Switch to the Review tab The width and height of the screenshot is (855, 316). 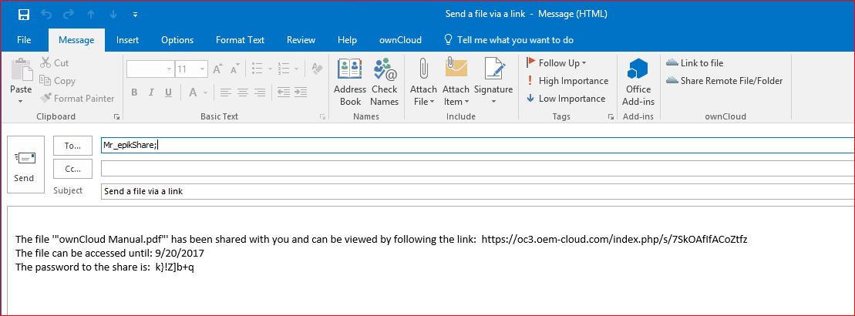coord(301,40)
